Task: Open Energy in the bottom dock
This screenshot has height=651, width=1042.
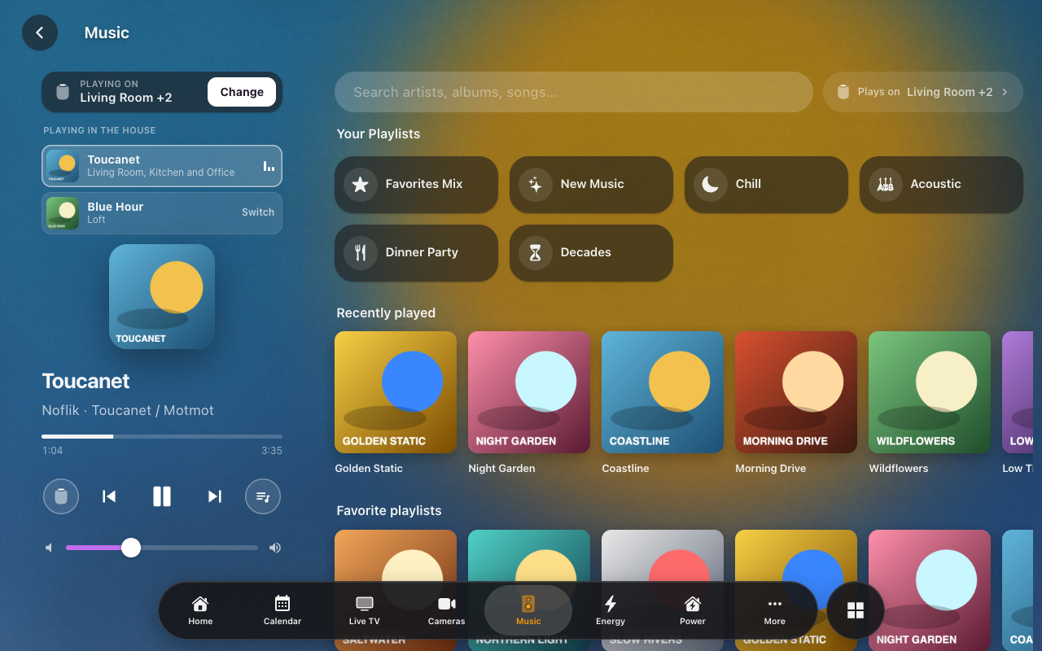Action: [611, 610]
